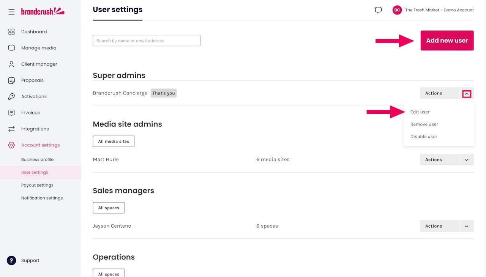Open Client manager via its person icon
Image resolution: width=486 pixels, height=277 pixels.
[x=11, y=64]
